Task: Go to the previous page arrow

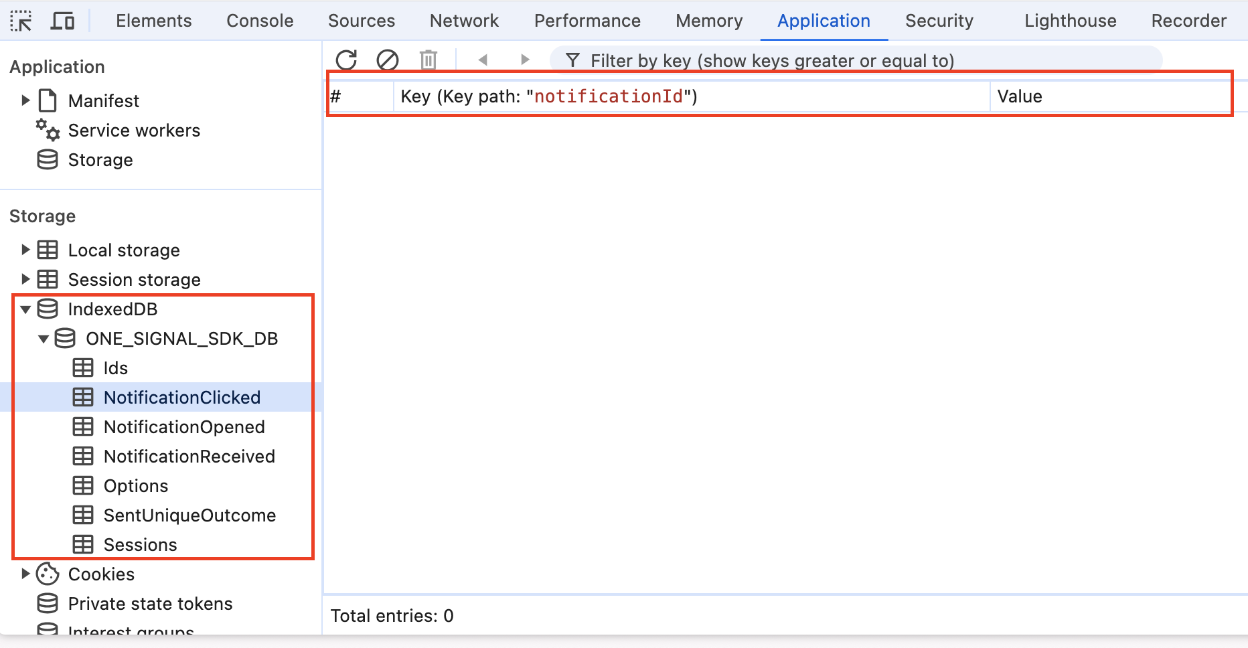Action: point(483,60)
